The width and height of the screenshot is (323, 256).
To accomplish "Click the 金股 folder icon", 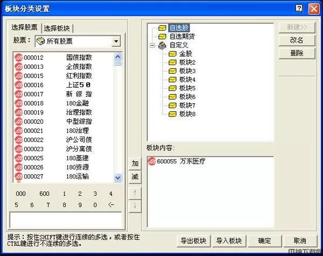I will click(x=172, y=54).
